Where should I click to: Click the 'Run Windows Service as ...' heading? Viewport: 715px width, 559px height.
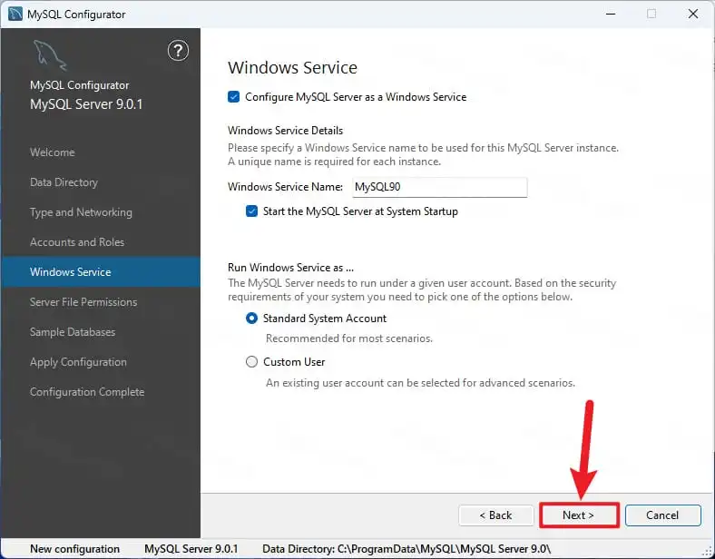[x=291, y=267]
